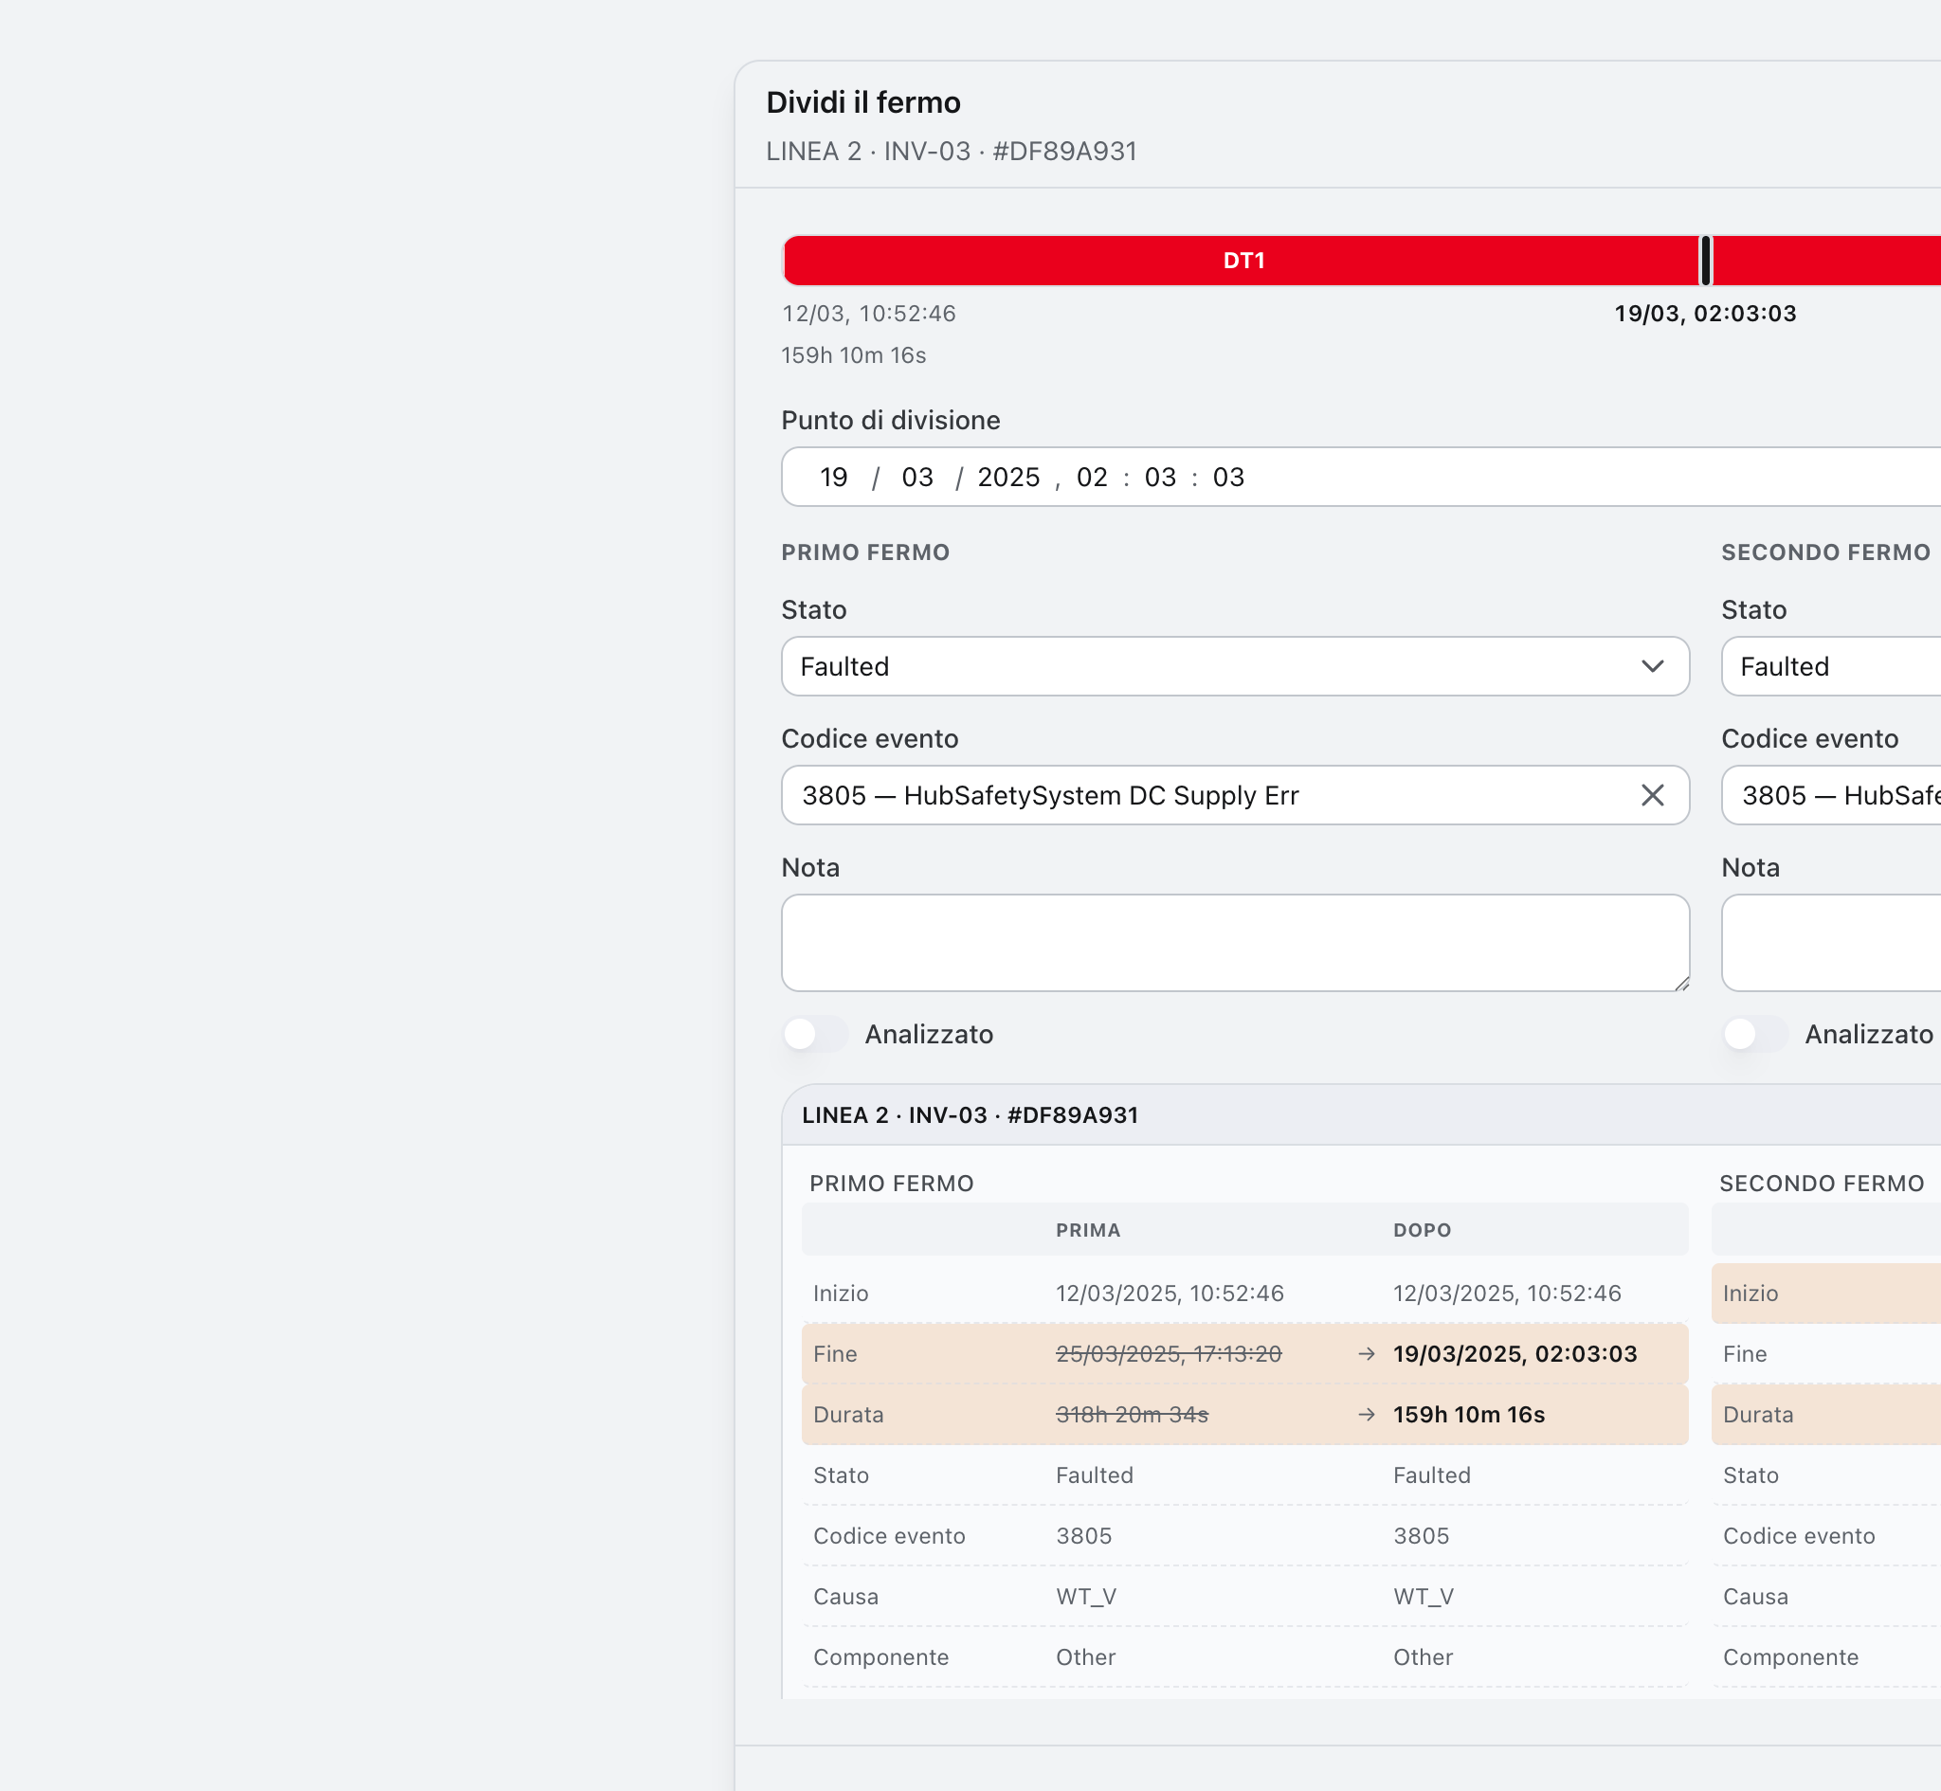Open the secondo fermo Stato dropdown
This screenshot has width=1941, height=1791.
point(1831,667)
